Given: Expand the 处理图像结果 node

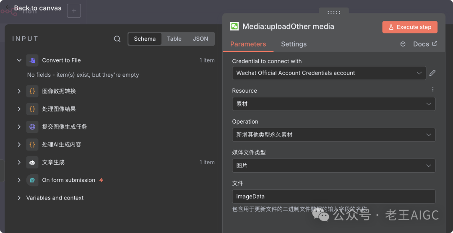Looking at the screenshot, I should pos(19,109).
